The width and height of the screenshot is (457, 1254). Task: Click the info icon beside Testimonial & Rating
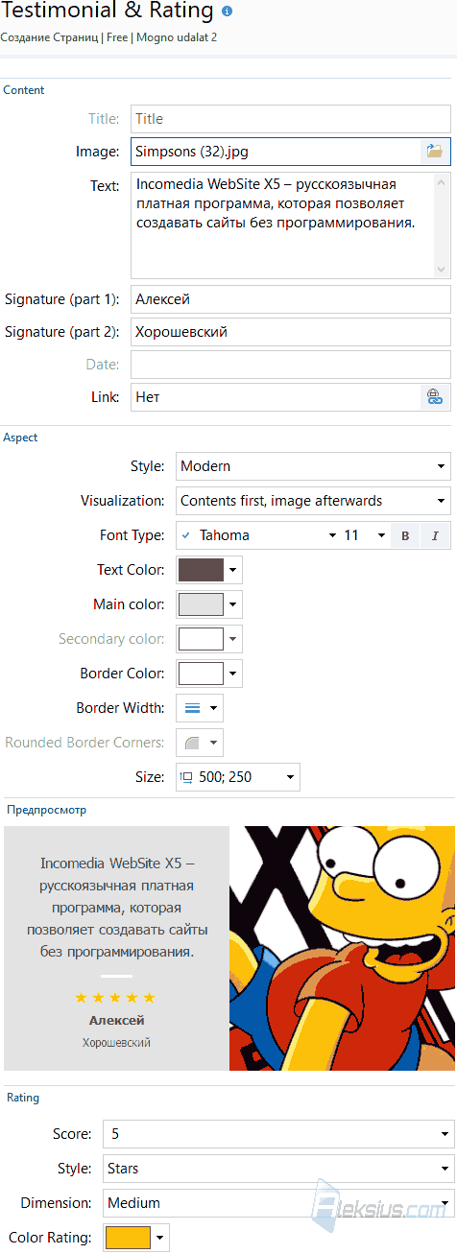coord(227,12)
